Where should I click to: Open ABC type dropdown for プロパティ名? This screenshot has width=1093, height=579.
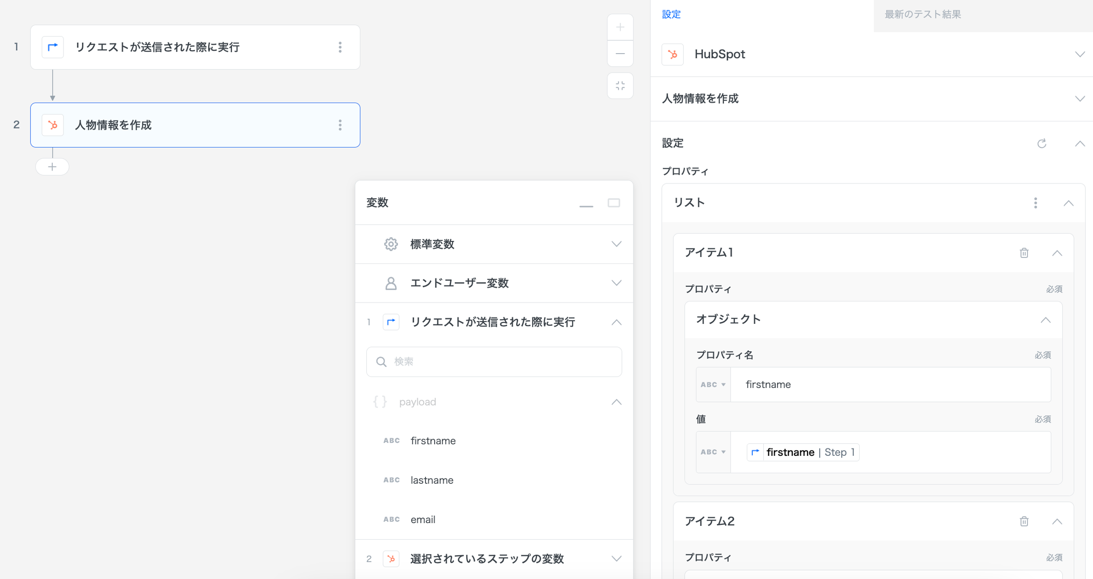[x=713, y=385]
